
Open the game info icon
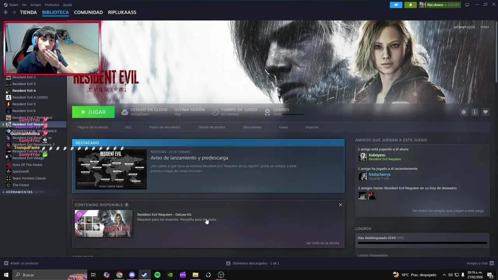pyautogui.click(x=475, y=112)
